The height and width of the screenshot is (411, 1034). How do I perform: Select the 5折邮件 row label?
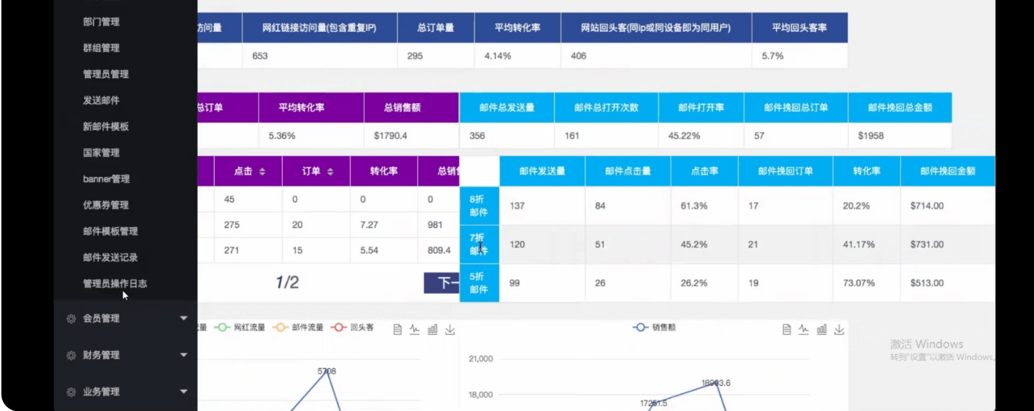click(x=479, y=283)
